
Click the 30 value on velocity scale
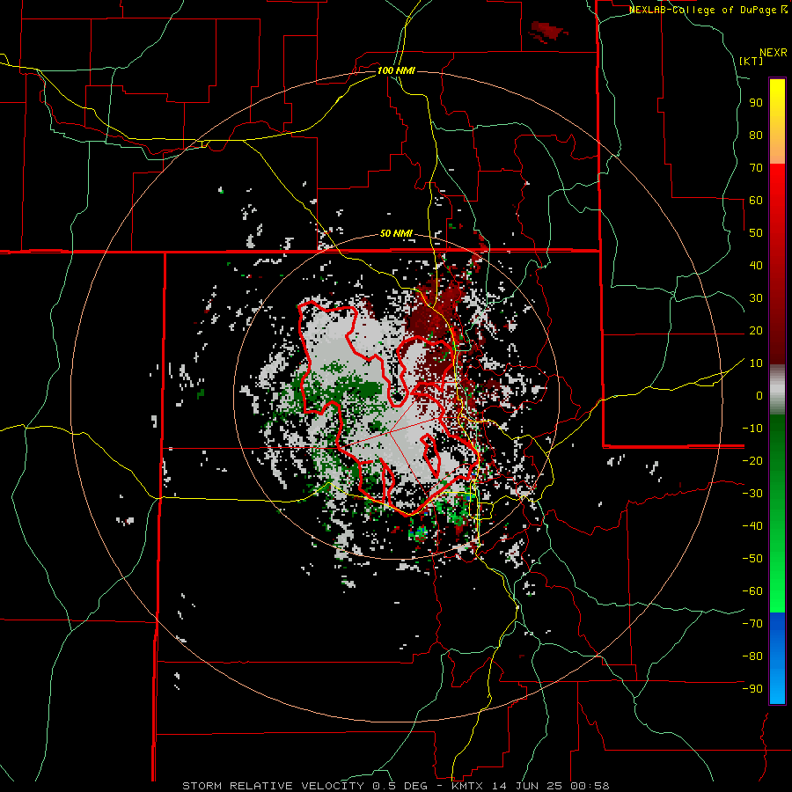pyautogui.click(x=756, y=298)
